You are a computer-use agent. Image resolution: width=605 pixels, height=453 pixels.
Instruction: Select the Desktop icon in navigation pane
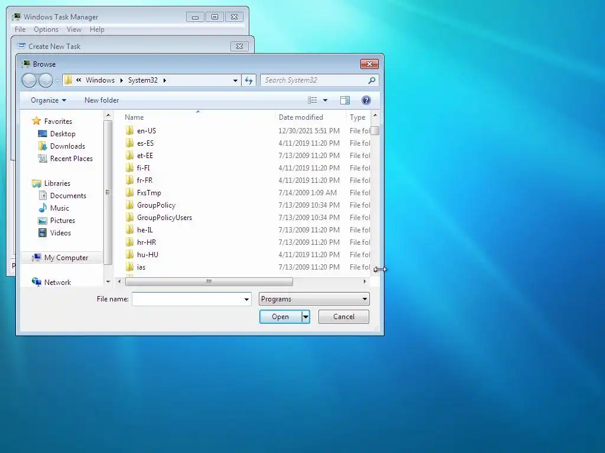point(43,134)
